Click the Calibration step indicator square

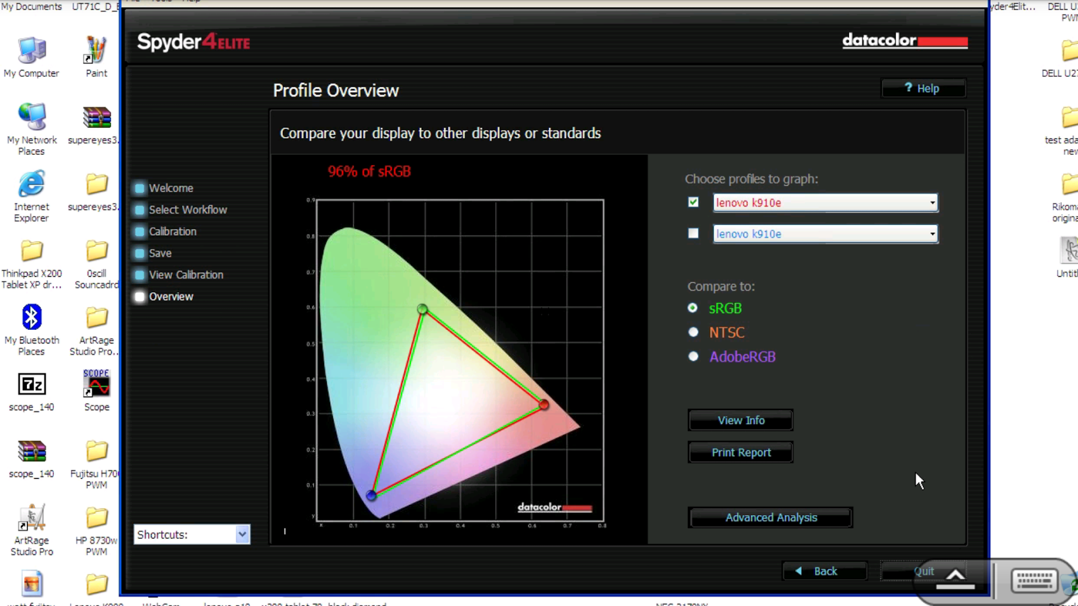(139, 232)
